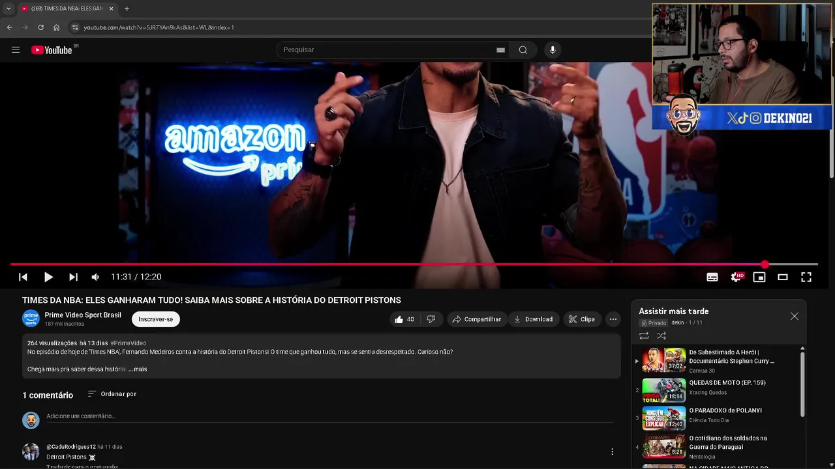Switch to theater mode
Viewport: 835px width, 469px height.
pyautogui.click(x=783, y=277)
